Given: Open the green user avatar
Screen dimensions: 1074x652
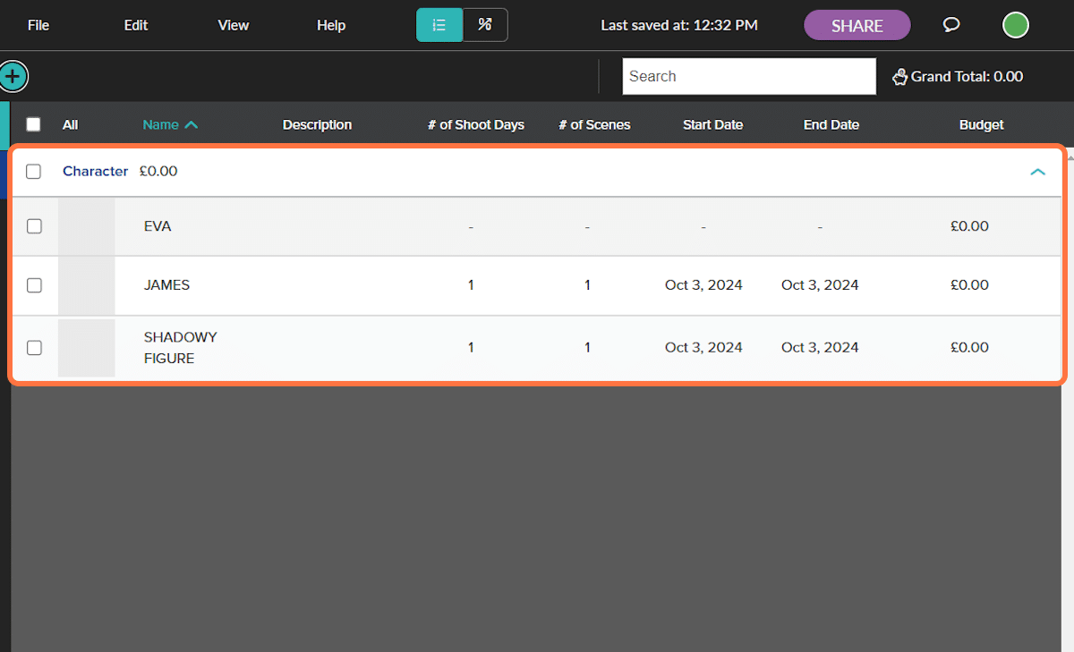Looking at the screenshot, I should click(x=1015, y=25).
